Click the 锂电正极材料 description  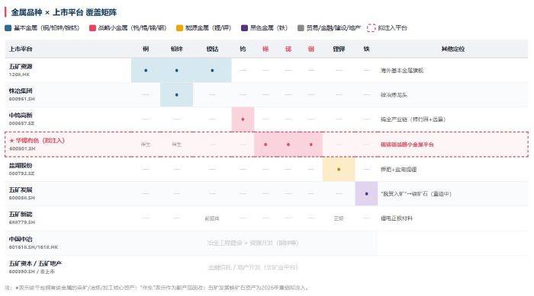tap(397, 218)
